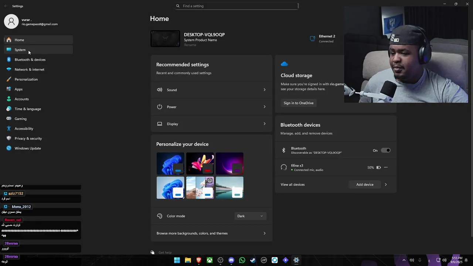Open the Ethernet 2 connection status

click(323, 39)
